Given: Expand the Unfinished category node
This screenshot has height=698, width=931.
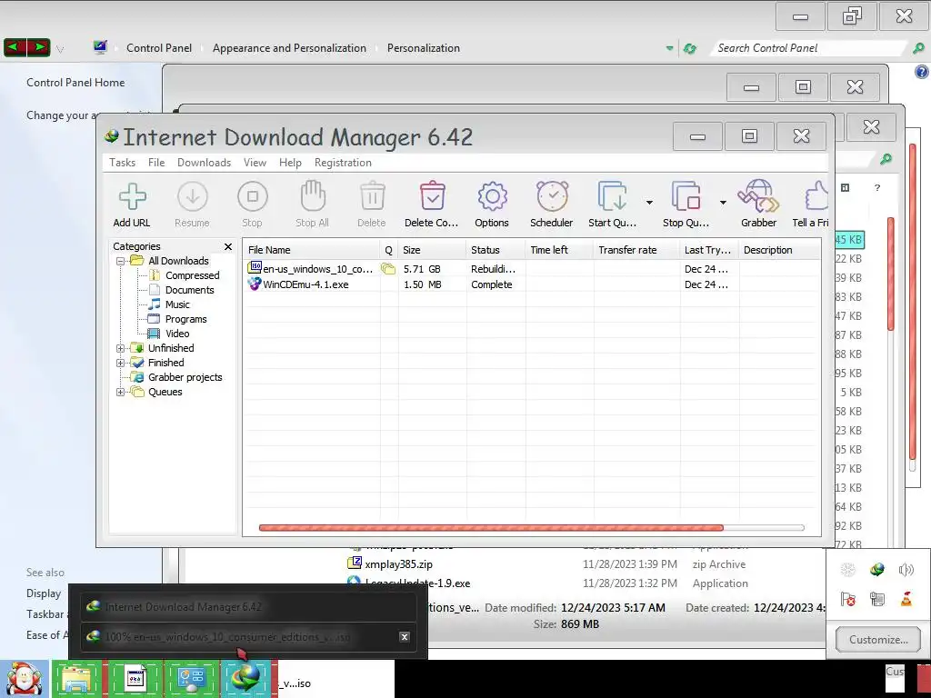Looking at the screenshot, I should 121,348.
